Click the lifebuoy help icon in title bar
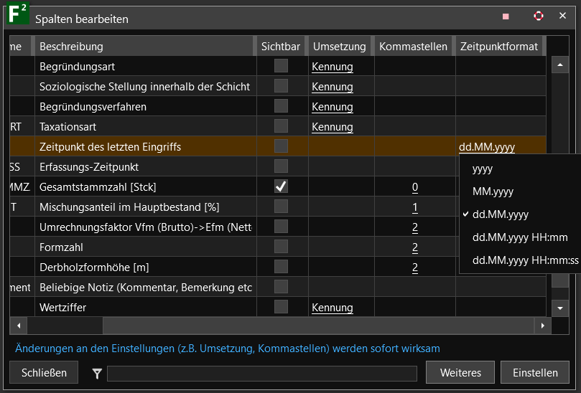This screenshot has width=581, height=393. [x=539, y=16]
